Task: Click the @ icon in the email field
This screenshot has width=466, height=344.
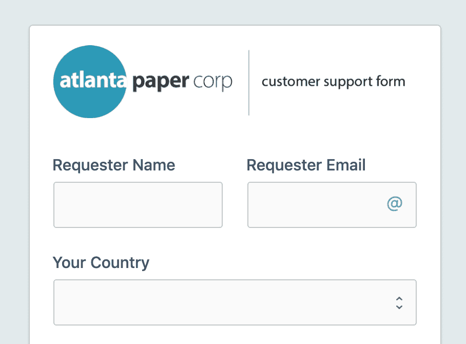Action: pos(394,204)
